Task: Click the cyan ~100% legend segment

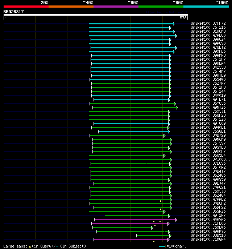Action: click(x=206, y=7)
